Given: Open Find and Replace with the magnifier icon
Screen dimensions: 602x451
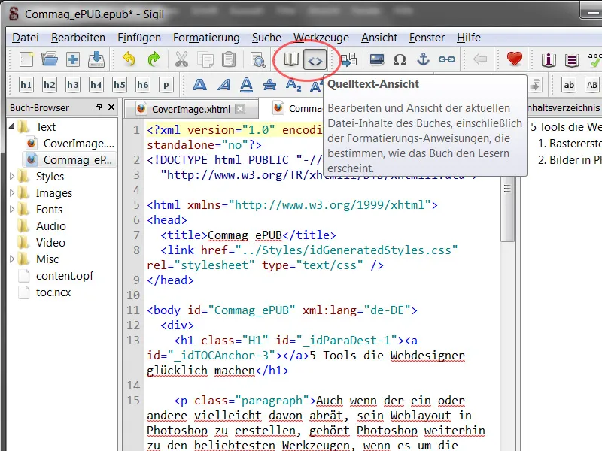Looking at the screenshot, I should [x=257, y=59].
